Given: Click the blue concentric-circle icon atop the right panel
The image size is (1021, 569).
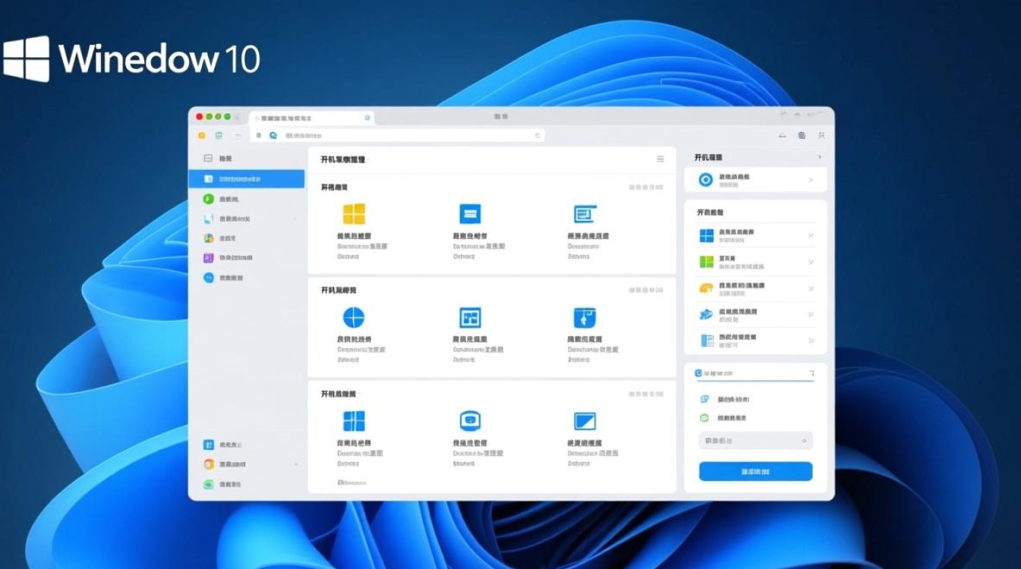Looking at the screenshot, I should tap(706, 179).
